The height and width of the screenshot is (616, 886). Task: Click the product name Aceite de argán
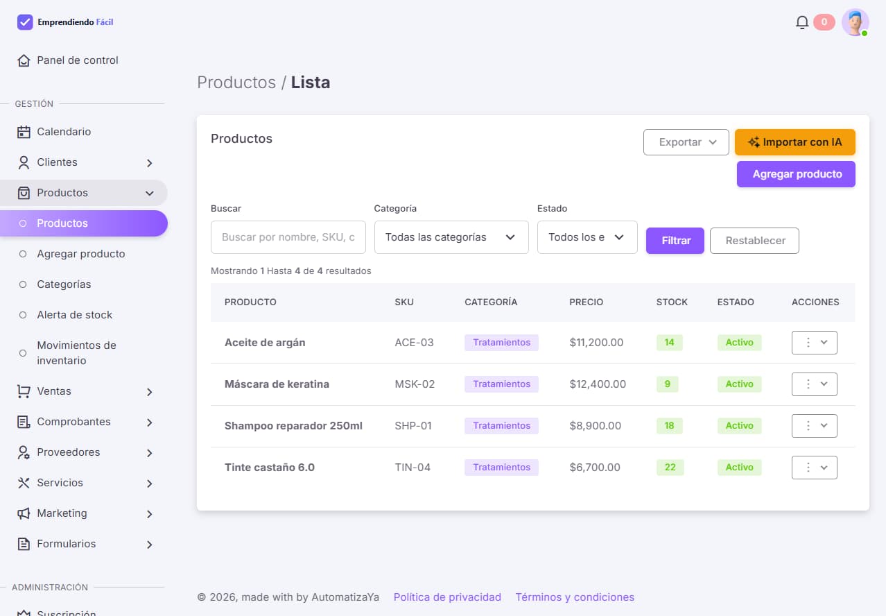pyautogui.click(x=265, y=343)
